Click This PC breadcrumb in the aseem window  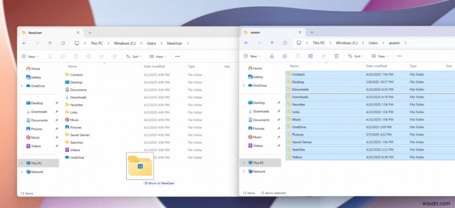click(x=318, y=43)
